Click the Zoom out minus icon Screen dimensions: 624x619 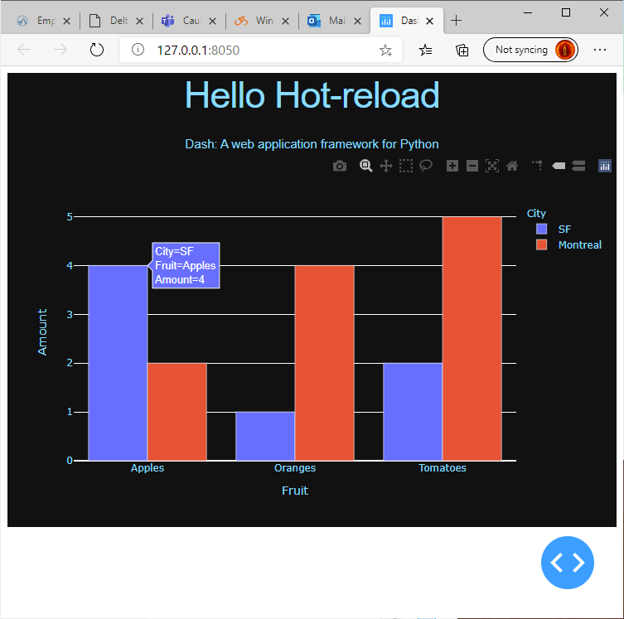click(472, 166)
